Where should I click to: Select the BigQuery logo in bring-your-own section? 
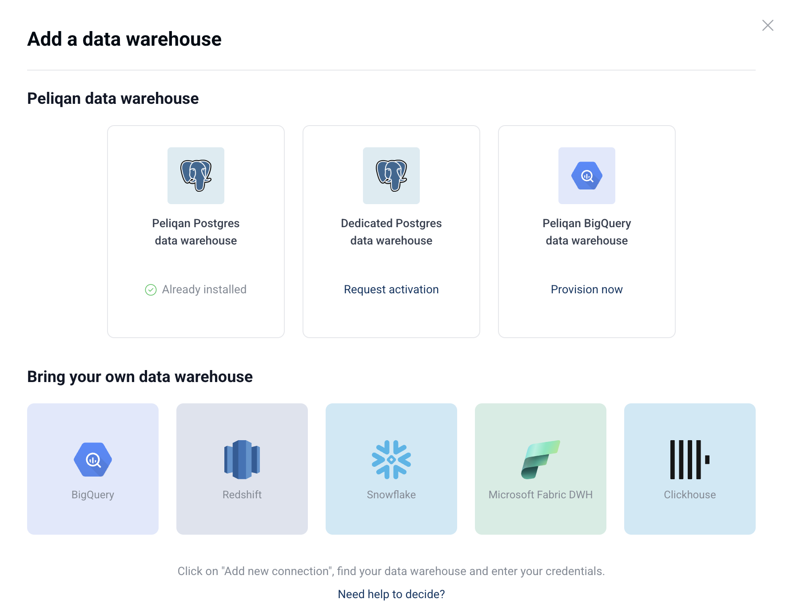click(x=93, y=460)
